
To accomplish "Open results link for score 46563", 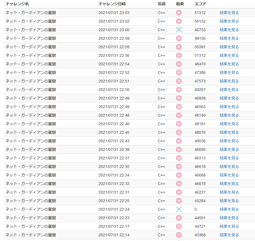I will [229, 107].
